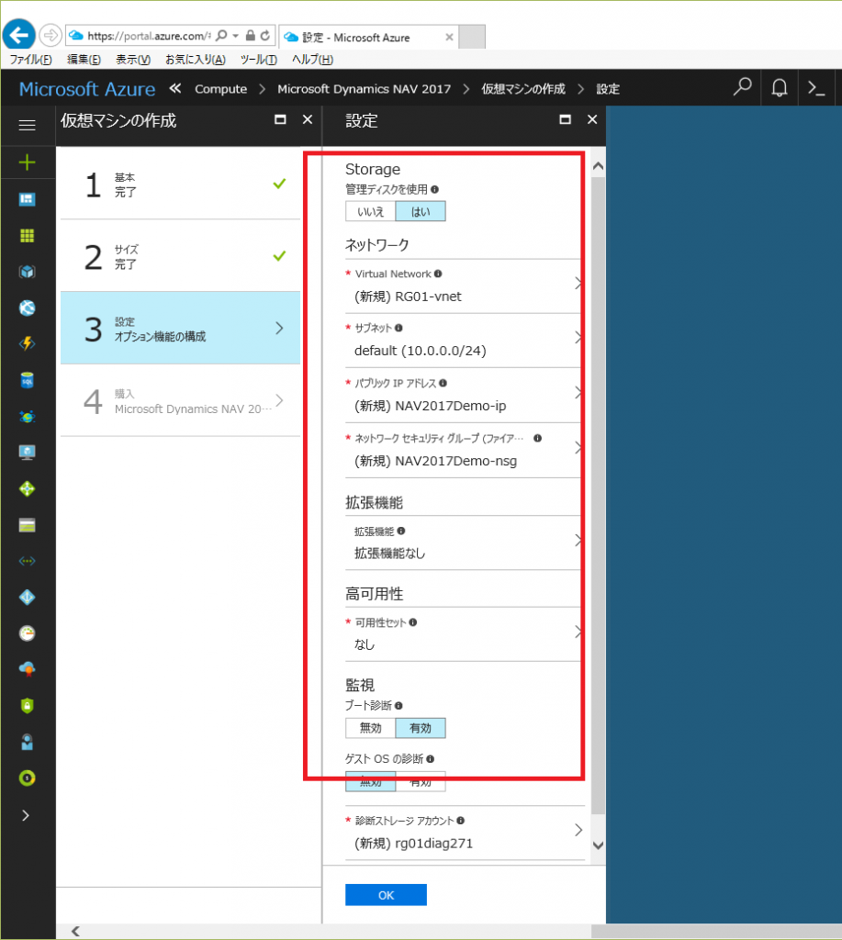Open SQL databases icon in sidebar
Screen dimensions: 842x940
[27, 380]
